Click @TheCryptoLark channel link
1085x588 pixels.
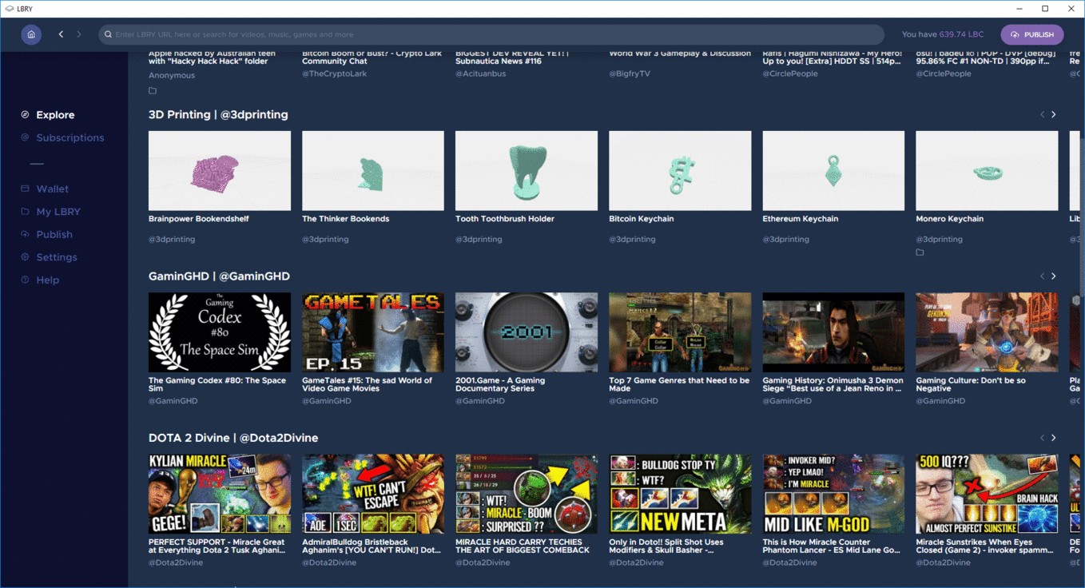[335, 73]
